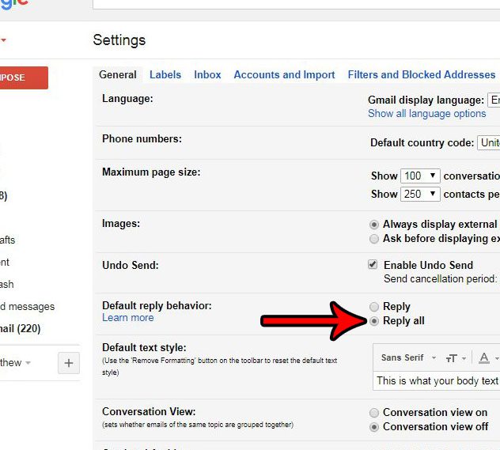Open the Accounts and Import tab
Image resolution: width=500 pixels, height=450 pixels.
tap(284, 74)
